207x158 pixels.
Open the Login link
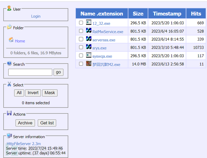(x=36, y=16)
